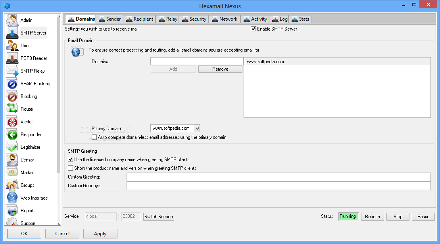Open the SPAM Blocking sidebar icon
The width and height of the screenshot is (440, 244).
pyautogui.click(x=12, y=84)
